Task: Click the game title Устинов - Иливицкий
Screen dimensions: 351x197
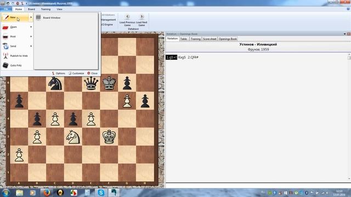Action: 258,44
